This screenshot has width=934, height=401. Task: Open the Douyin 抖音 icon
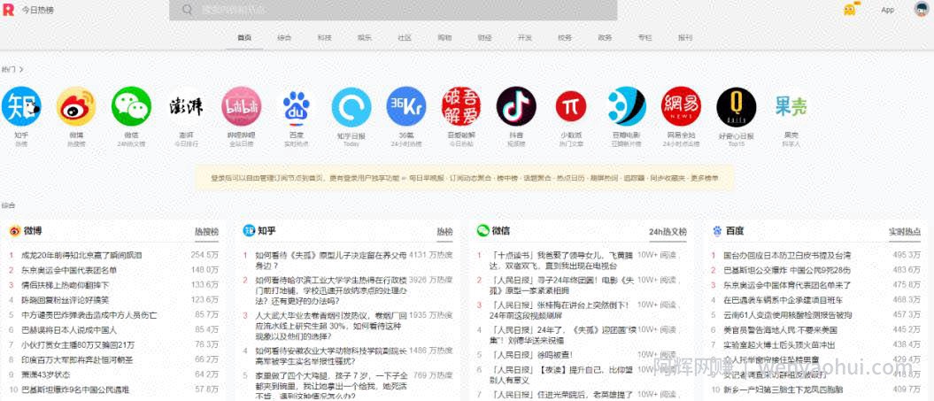pyautogui.click(x=516, y=106)
